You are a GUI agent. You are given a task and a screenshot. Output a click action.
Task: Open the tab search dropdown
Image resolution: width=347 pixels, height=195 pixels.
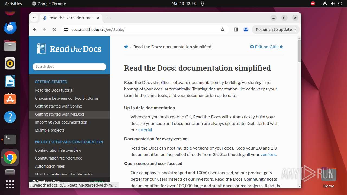[34, 18]
